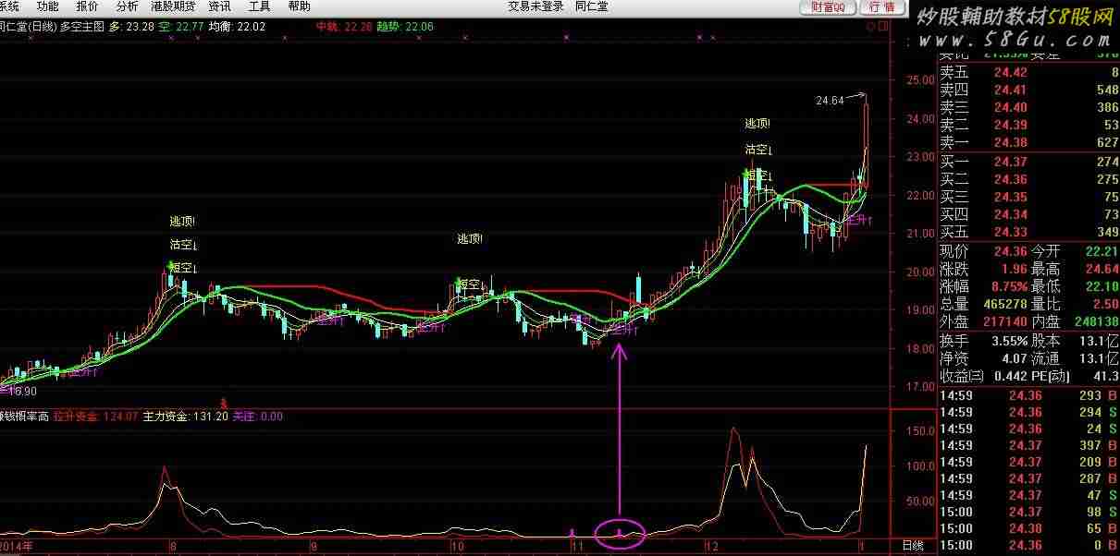Click the 买一 price 24.37 row
Image resolution: width=1120 pixels, height=556 pixels.
coord(1028,163)
